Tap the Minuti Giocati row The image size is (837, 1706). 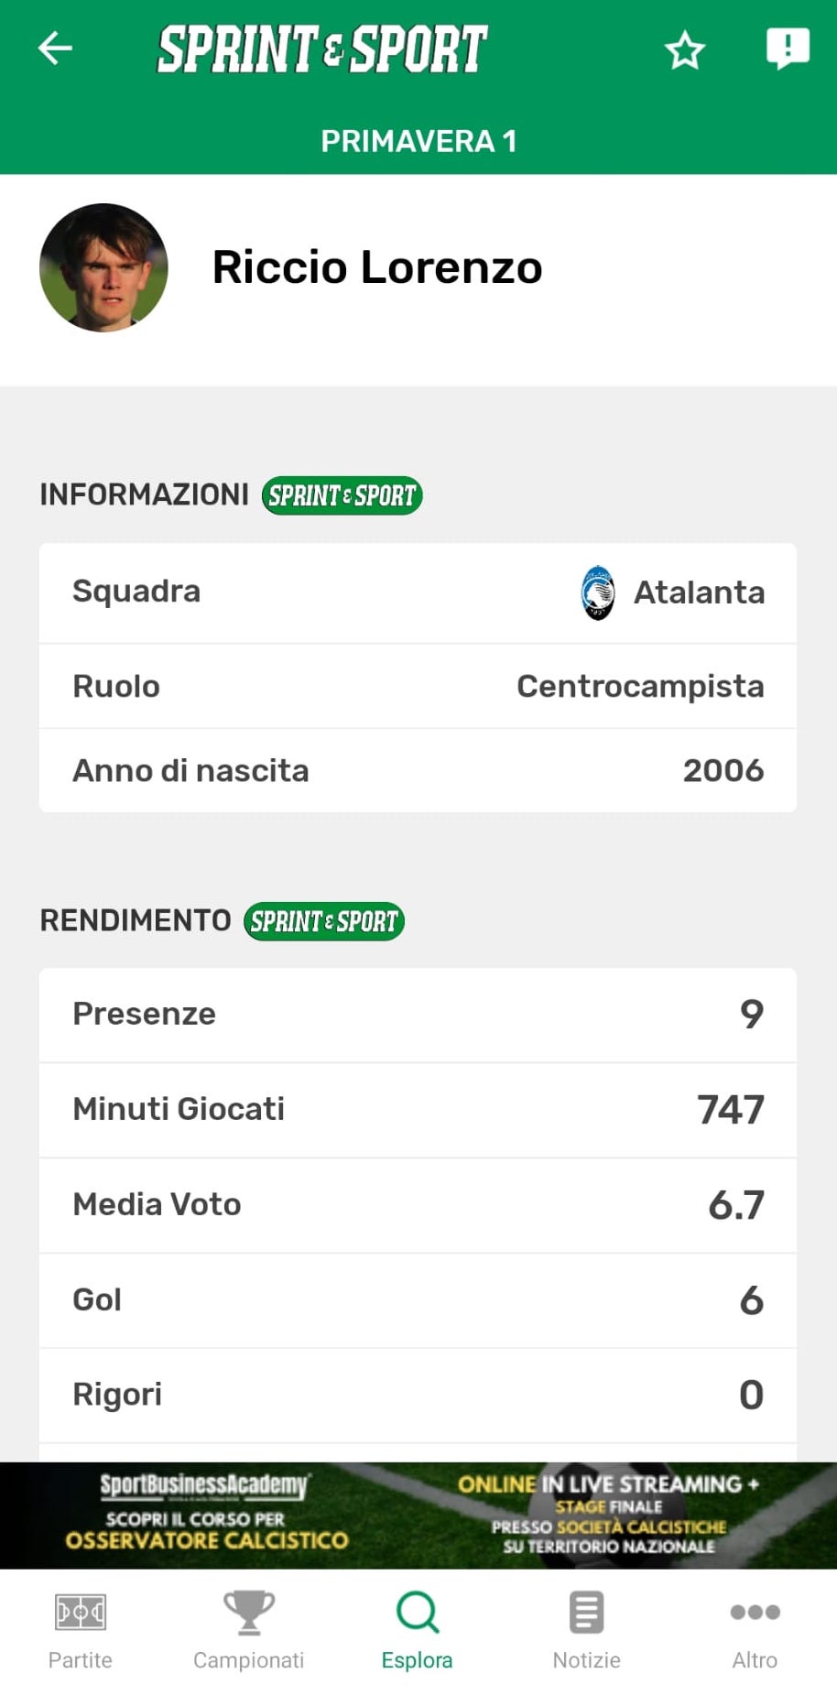[418, 1110]
